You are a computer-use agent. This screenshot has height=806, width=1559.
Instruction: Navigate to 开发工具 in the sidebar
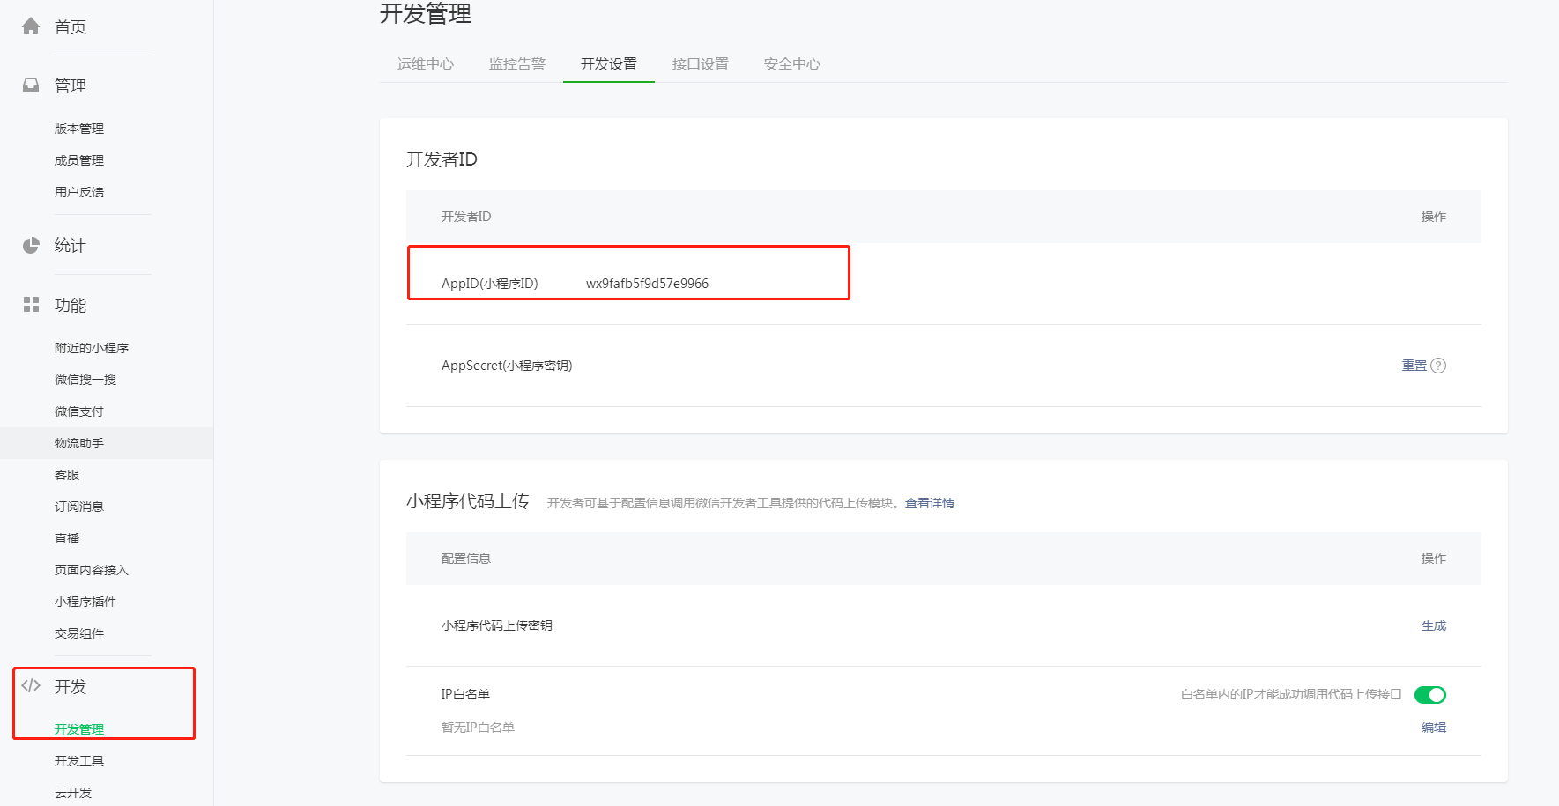click(79, 761)
